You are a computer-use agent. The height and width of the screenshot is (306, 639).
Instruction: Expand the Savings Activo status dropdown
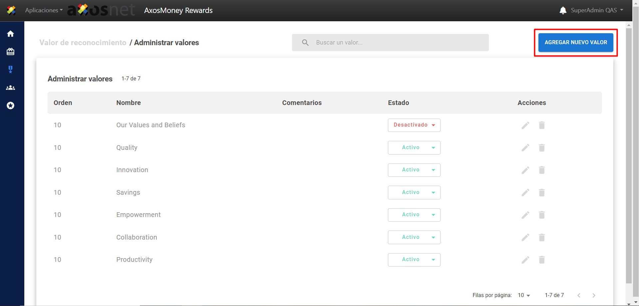pos(414,193)
